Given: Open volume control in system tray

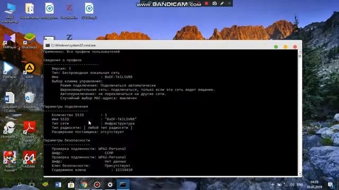Looking at the screenshot, I should pyautogui.click(x=292, y=185).
